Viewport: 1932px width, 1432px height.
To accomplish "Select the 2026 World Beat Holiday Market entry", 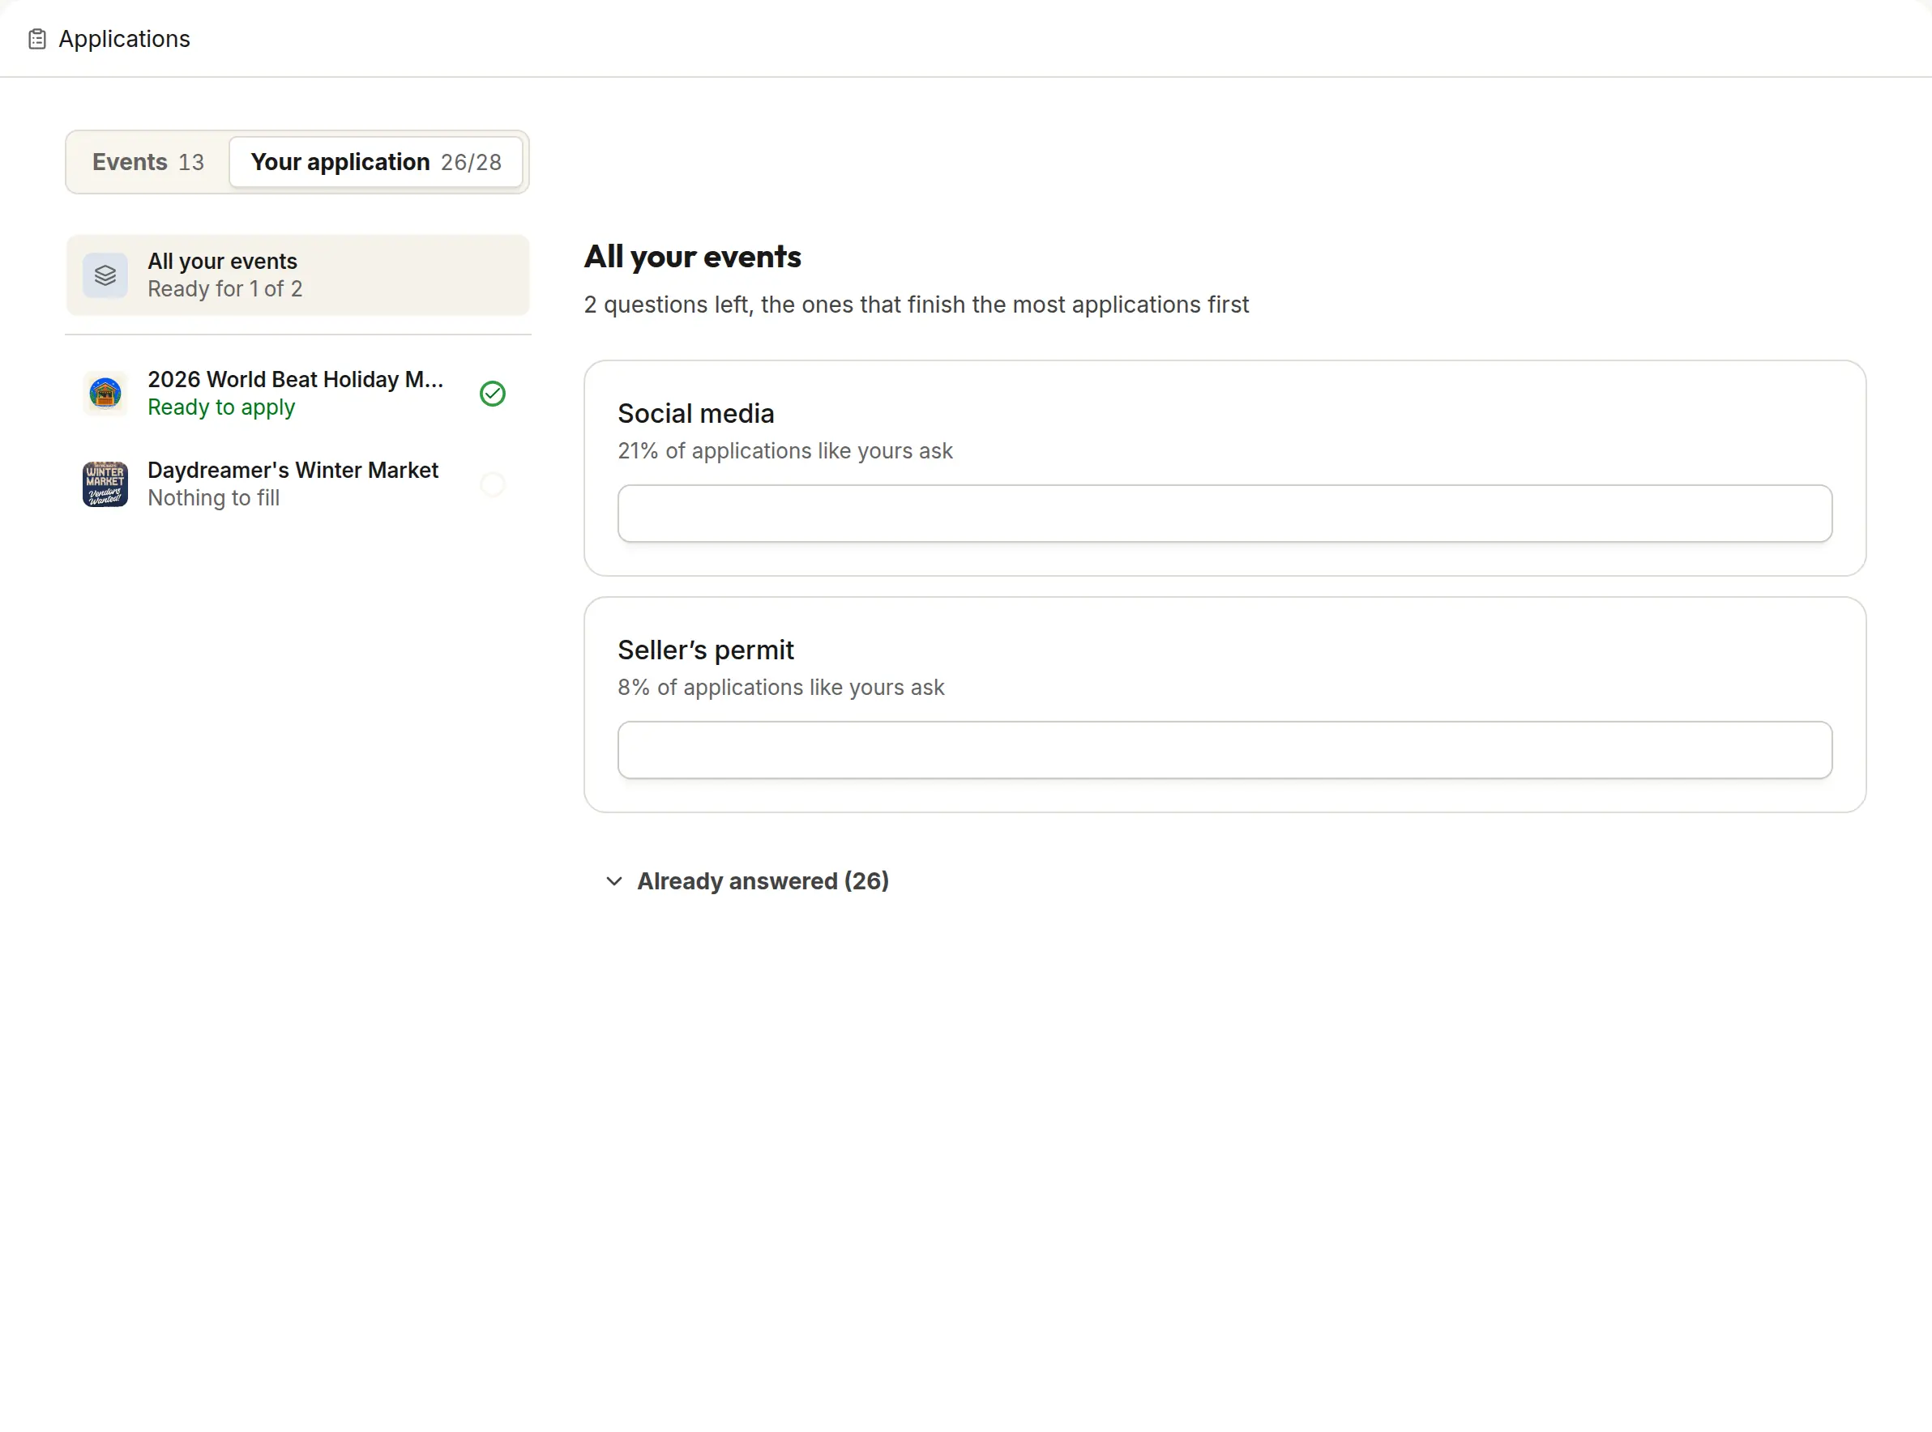I will (x=297, y=393).
